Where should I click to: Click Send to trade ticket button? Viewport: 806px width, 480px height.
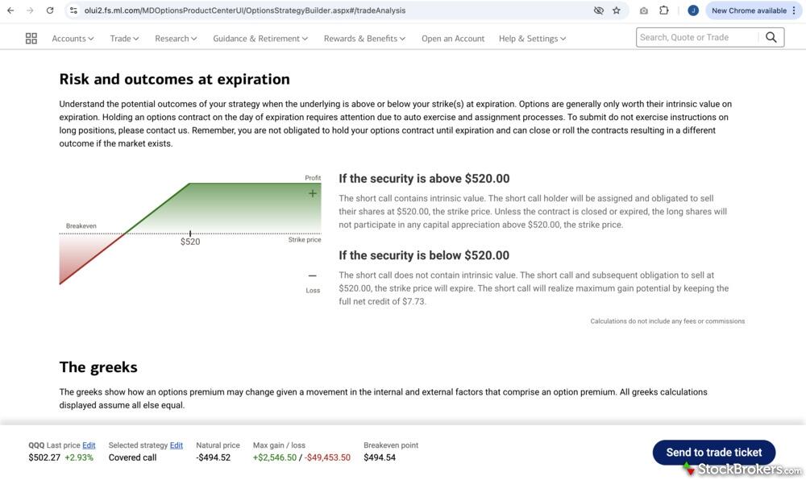coord(713,453)
